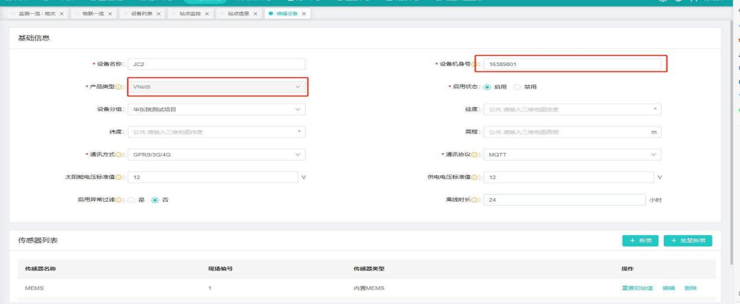Image resolution: width=740 pixels, height=304 pixels.
Task: Choose 是 for 启用异常过滤
Action: click(132, 200)
